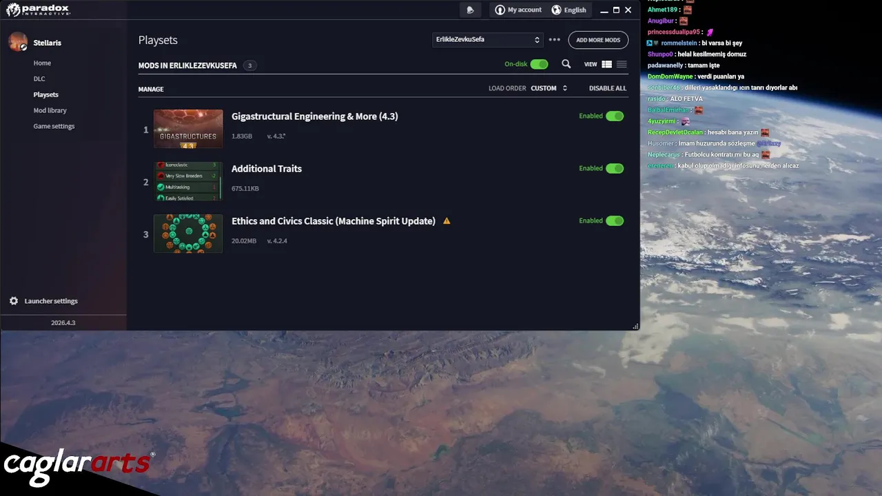The image size is (882, 496).
Task: Click username rommelstein in chat
Action: click(x=679, y=43)
